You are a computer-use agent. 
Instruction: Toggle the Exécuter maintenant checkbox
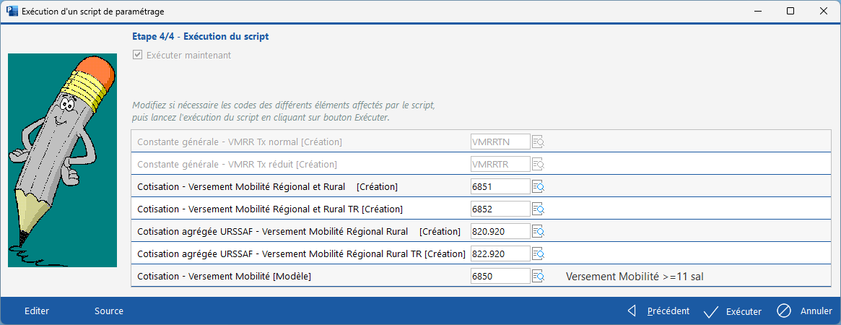click(137, 55)
